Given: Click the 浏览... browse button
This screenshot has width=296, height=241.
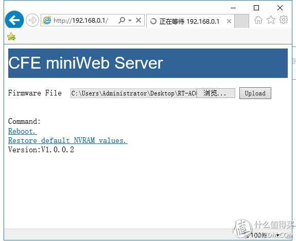Looking at the screenshot, I should [216, 93].
